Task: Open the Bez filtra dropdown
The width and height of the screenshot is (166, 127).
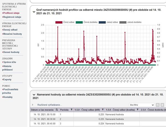Action: coord(142,105)
